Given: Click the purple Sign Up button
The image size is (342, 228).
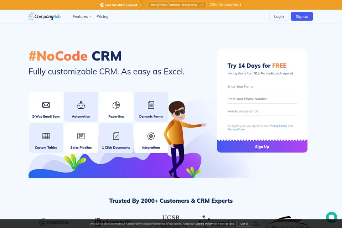Looking at the screenshot, I should [262, 146].
